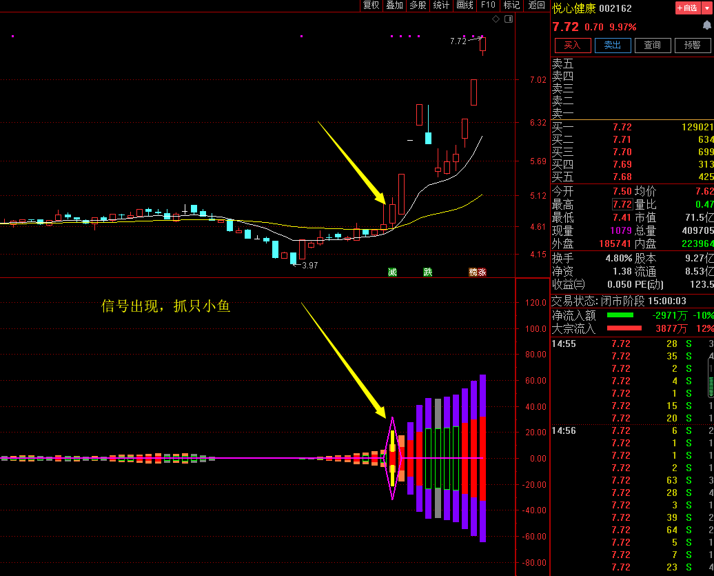This screenshot has height=576, width=714.
Task: Open the 复权 menu in the toolbar
Action: (x=371, y=6)
